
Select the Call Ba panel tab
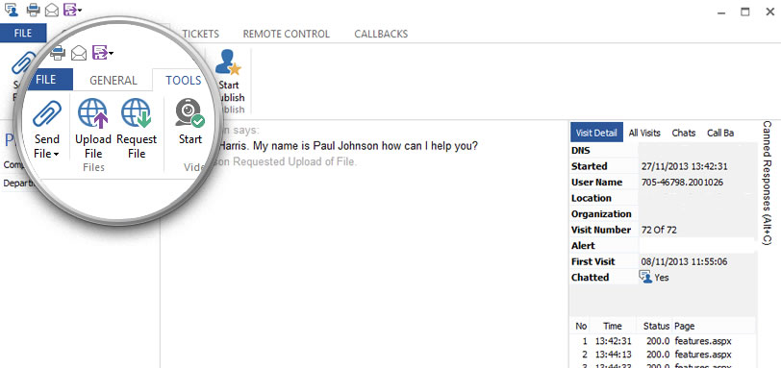pos(720,133)
